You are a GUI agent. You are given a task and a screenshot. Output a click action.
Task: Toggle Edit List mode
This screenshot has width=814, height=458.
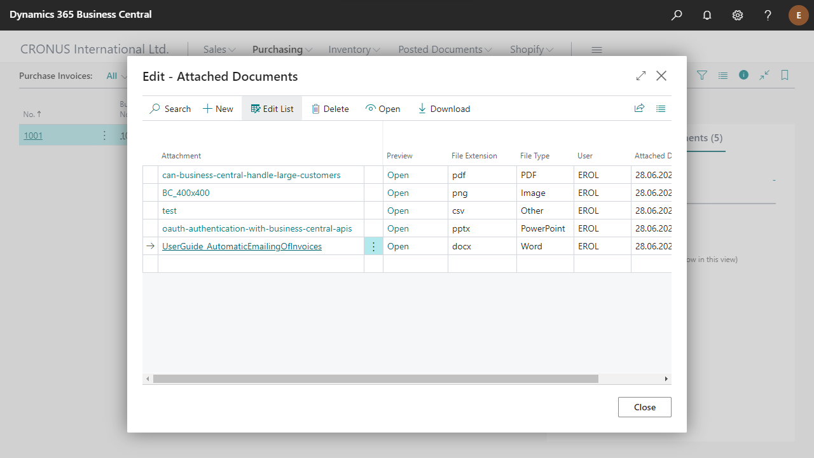(272, 109)
